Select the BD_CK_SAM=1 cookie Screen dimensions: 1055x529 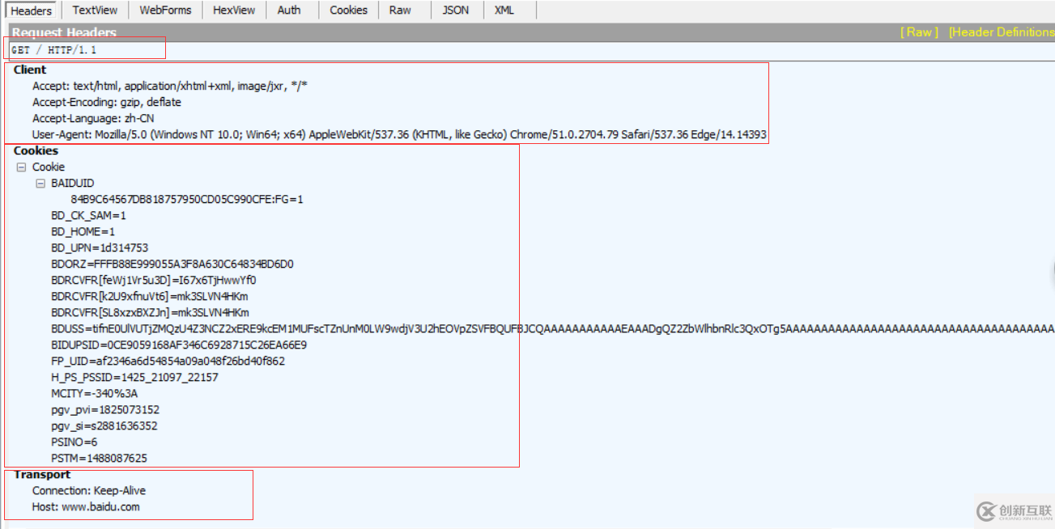89,215
